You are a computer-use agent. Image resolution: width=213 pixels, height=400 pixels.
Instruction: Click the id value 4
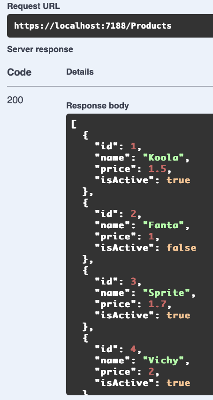click(133, 349)
